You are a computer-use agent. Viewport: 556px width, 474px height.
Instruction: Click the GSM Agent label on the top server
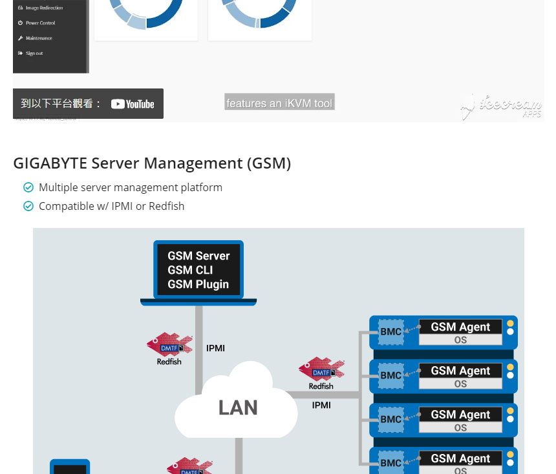click(x=460, y=327)
